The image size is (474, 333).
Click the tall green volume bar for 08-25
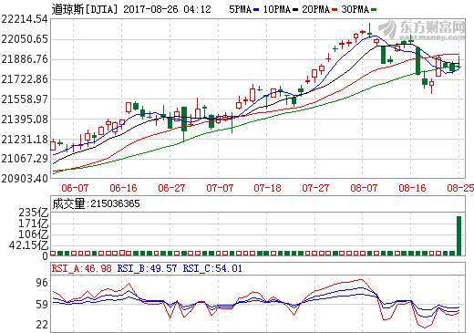click(x=459, y=235)
